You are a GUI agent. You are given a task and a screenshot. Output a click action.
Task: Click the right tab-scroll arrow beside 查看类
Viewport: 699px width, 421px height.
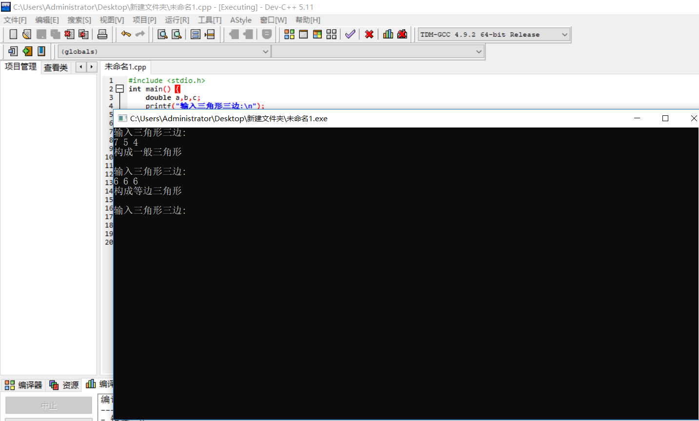92,67
